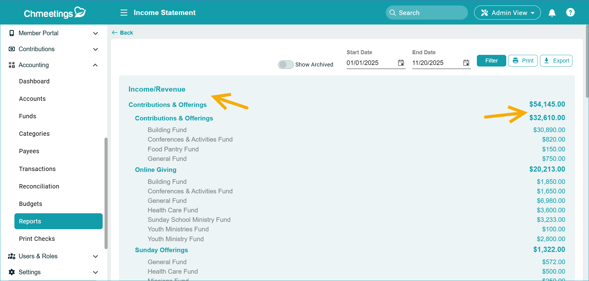
Task: Open the Admin View dropdown
Action: 507,13
